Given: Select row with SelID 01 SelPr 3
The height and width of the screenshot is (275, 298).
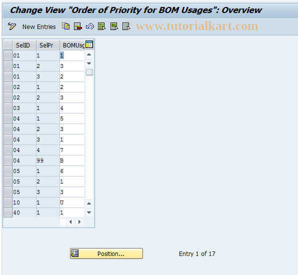Looking at the screenshot, I should 8,76.
